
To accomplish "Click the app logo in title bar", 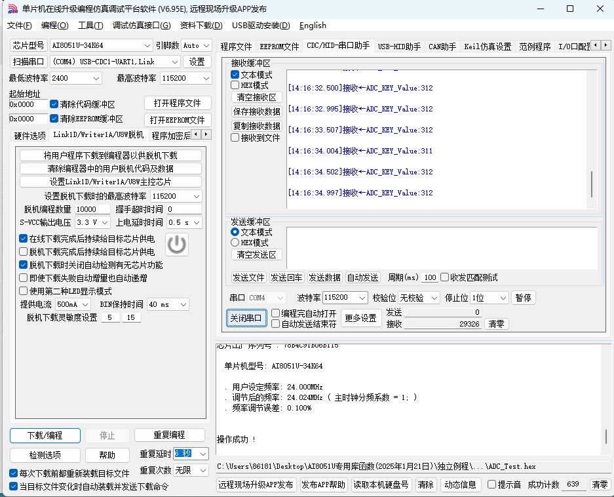I will coord(13,9).
